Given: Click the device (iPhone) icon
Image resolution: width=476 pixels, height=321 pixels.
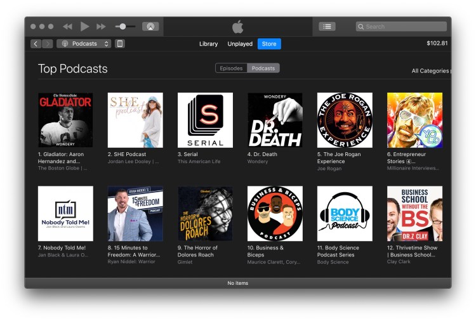Looking at the screenshot, I should pyautogui.click(x=120, y=44).
